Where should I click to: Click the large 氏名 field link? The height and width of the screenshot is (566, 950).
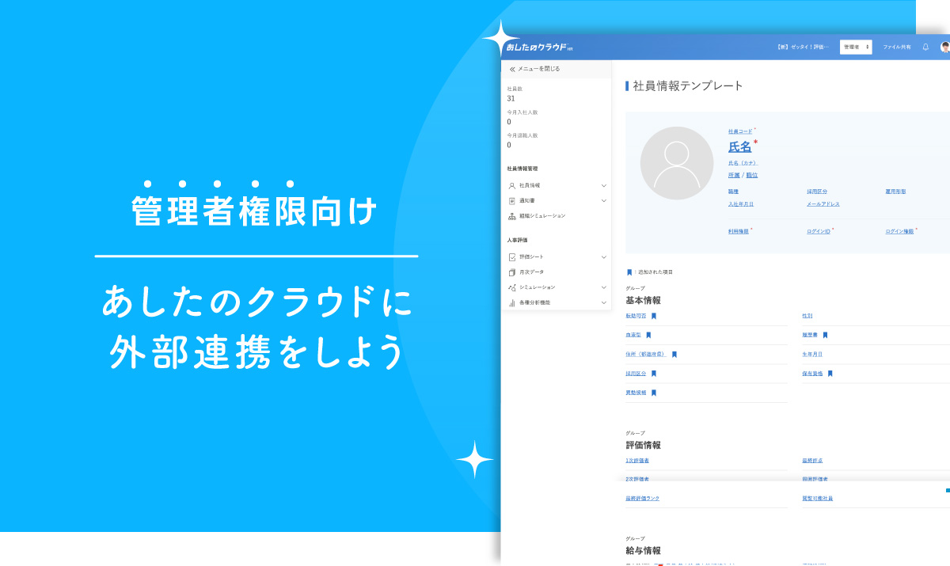coord(740,146)
